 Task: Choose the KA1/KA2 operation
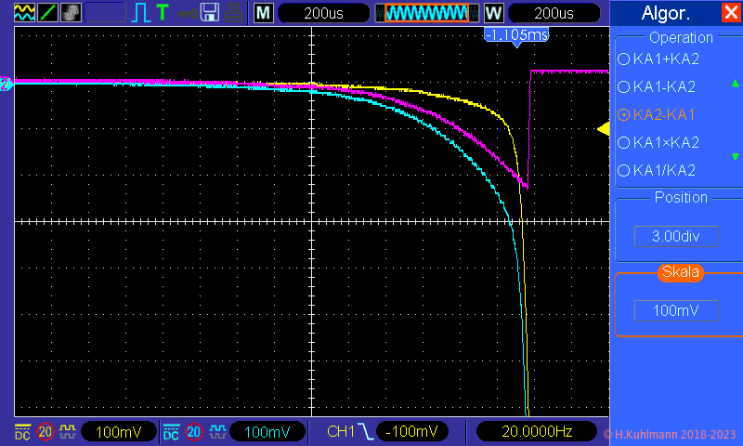pos(658,171)
